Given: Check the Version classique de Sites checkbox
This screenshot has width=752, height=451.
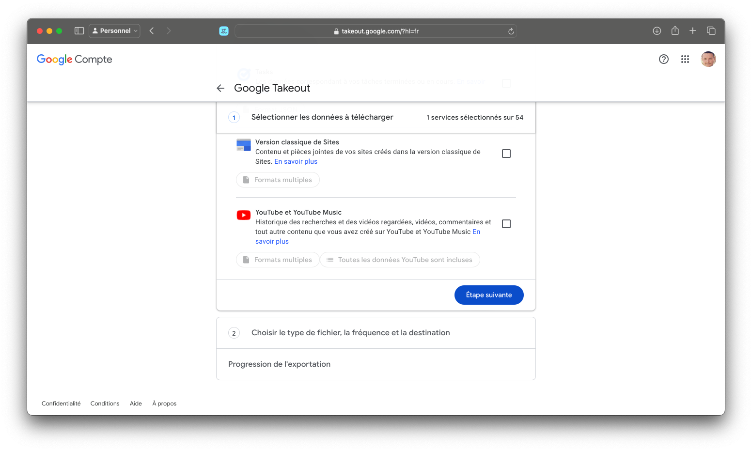Looking at the screenshot, I should (x=506, y=154).
